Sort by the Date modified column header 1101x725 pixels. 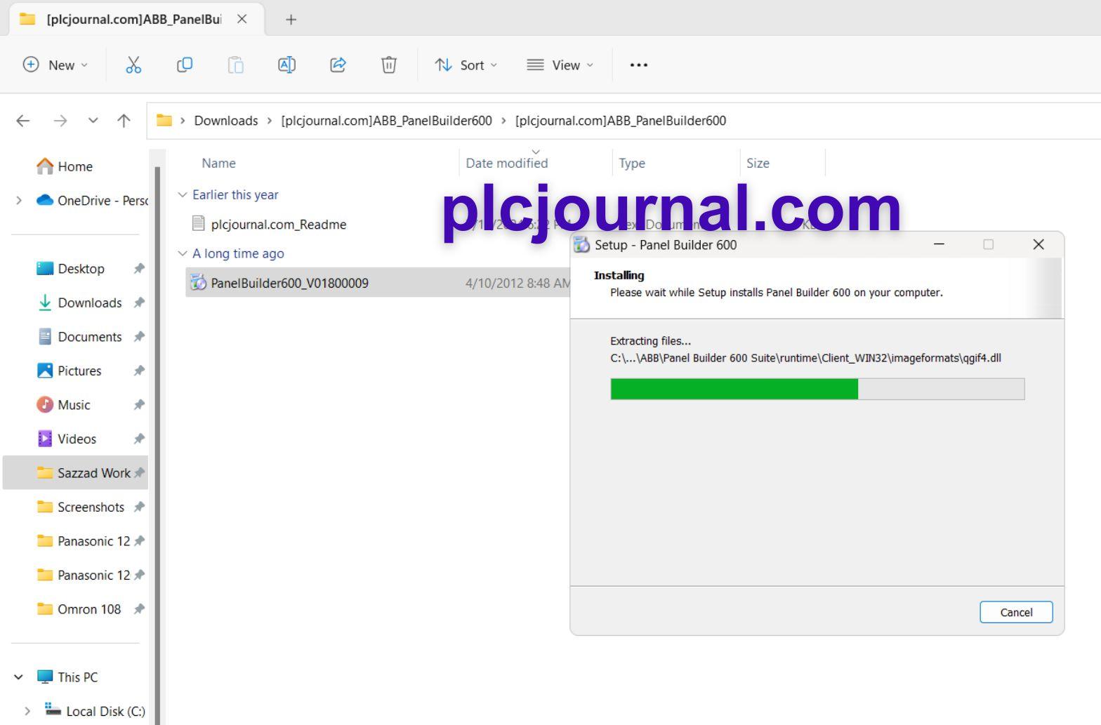coord(507,163)
